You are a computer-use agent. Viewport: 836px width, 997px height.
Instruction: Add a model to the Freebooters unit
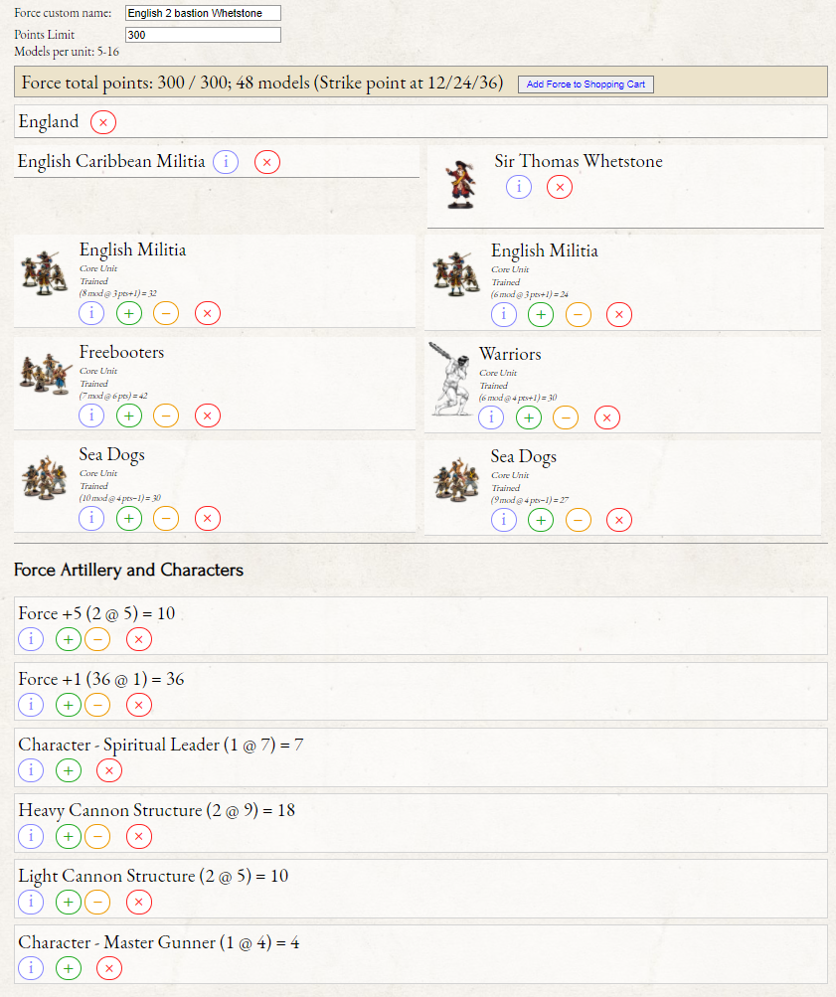pyautogui.click(x=129, y=415)
